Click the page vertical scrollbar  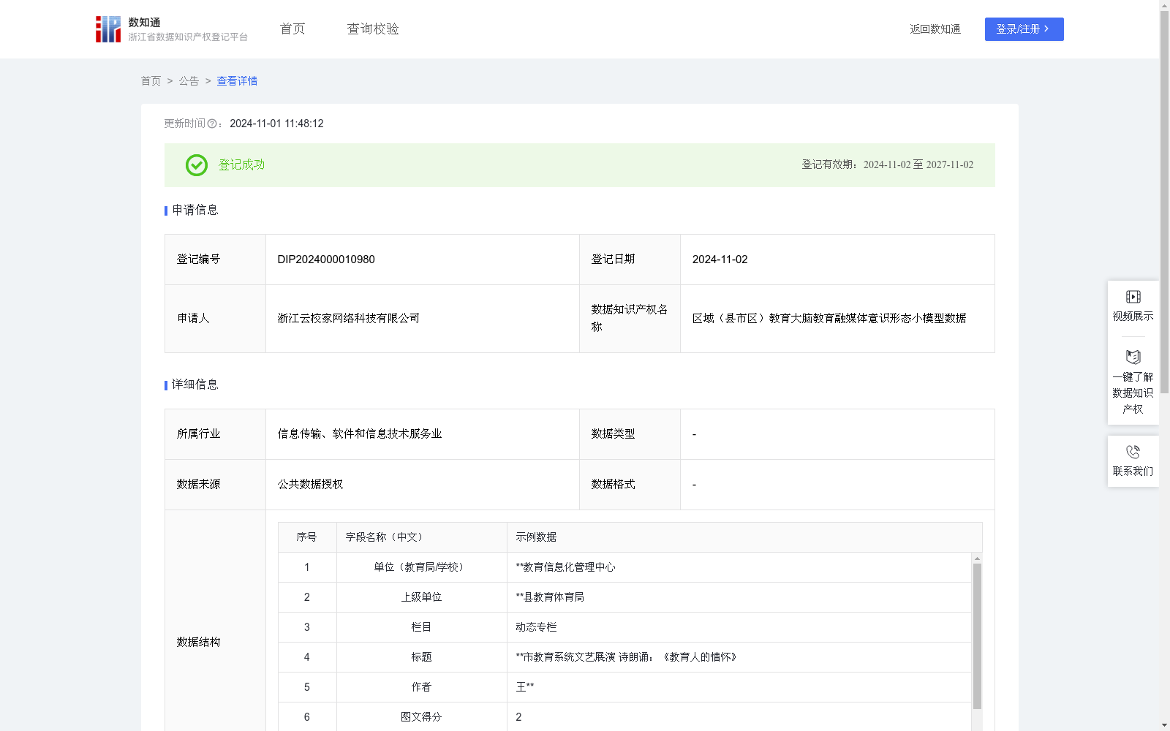coord(1164,202)
